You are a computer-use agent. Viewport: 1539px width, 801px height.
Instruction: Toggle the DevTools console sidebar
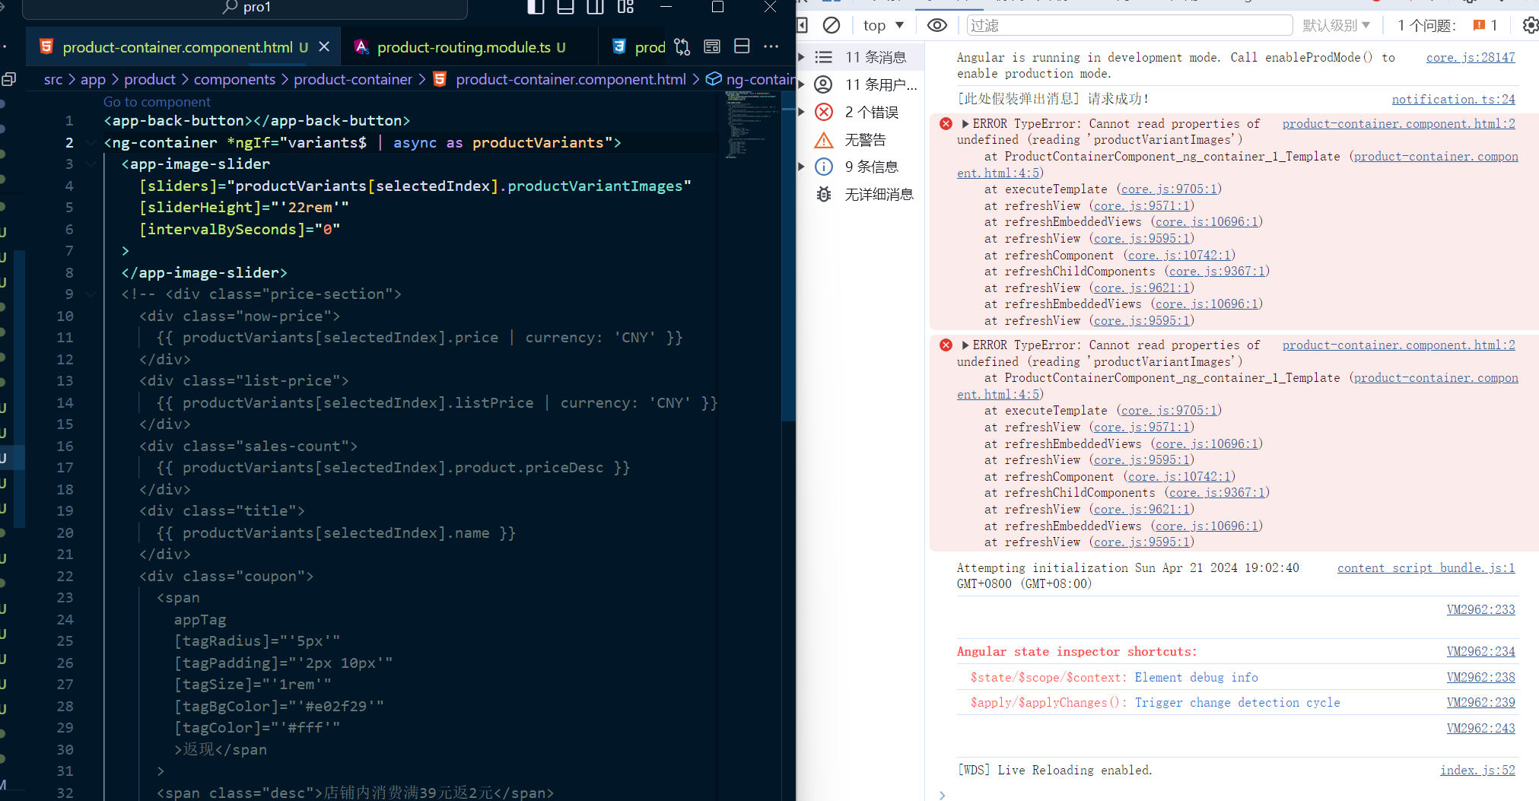(x=802, y=25)
